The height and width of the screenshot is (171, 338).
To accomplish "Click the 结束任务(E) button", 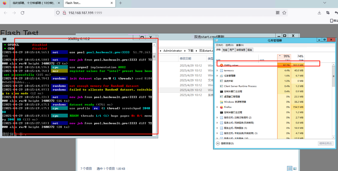I will (x=325, y=143).
